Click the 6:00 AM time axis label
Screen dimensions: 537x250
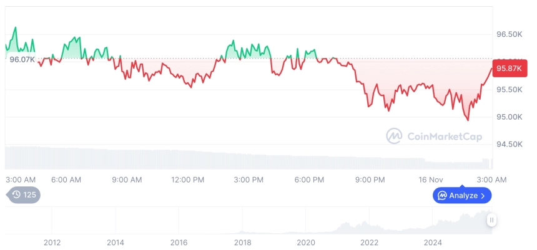click(x=66, y=180)
